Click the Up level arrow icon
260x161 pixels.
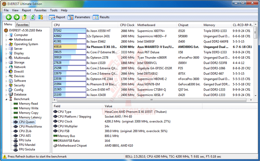[x=25, y=17]
